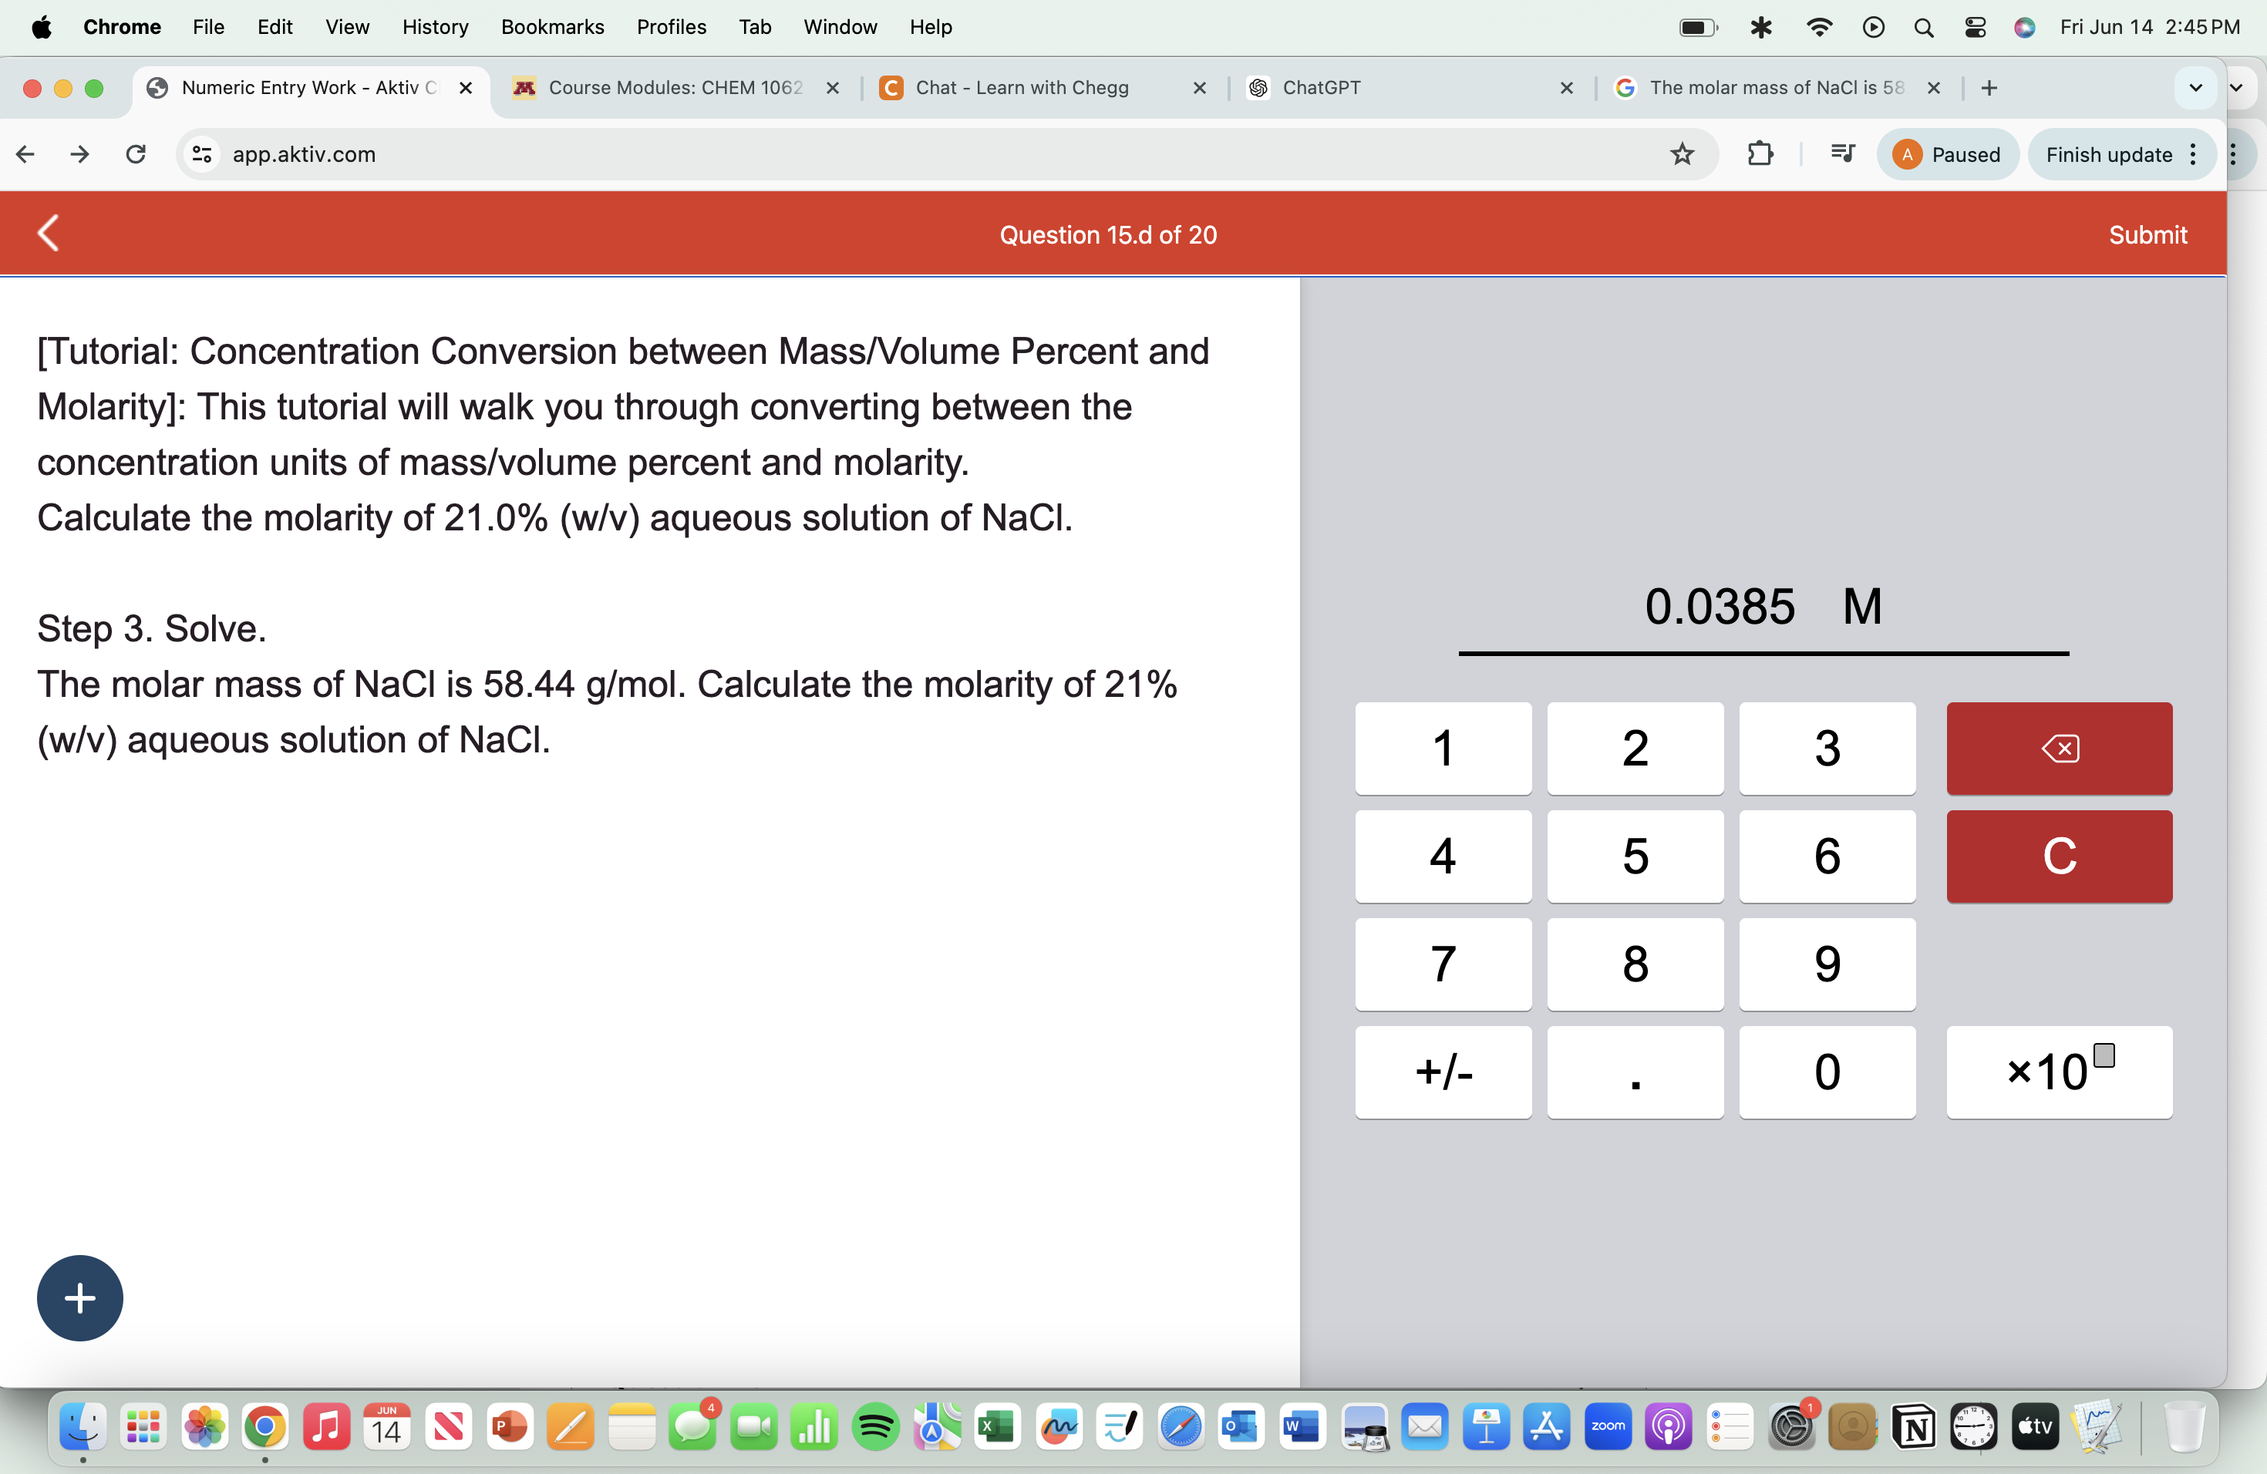Bookmark the page via the star icon
The width and height of the screenshot is (2267, 1474).
click(1683, 153)
